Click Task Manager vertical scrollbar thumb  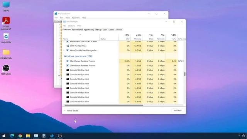pos(184,74)
